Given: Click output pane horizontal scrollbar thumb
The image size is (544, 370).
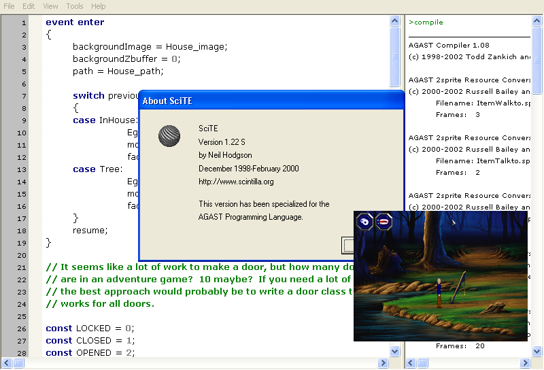Looking at the screenshot, I should point(422,363).
